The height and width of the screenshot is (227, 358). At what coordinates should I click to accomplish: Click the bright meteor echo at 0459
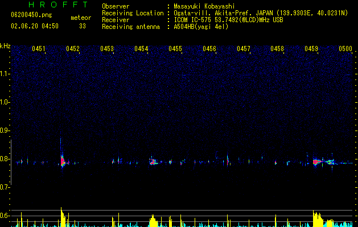(316, 162)
